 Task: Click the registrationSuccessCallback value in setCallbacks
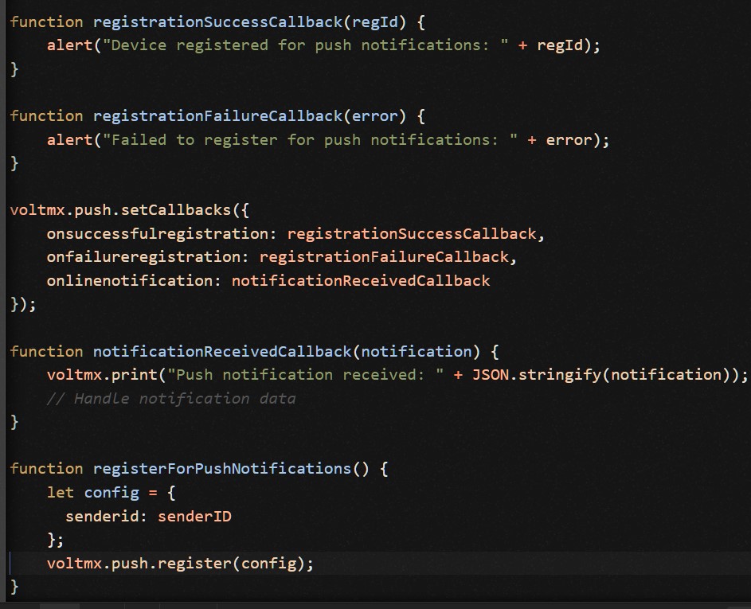tap(412, 233)
